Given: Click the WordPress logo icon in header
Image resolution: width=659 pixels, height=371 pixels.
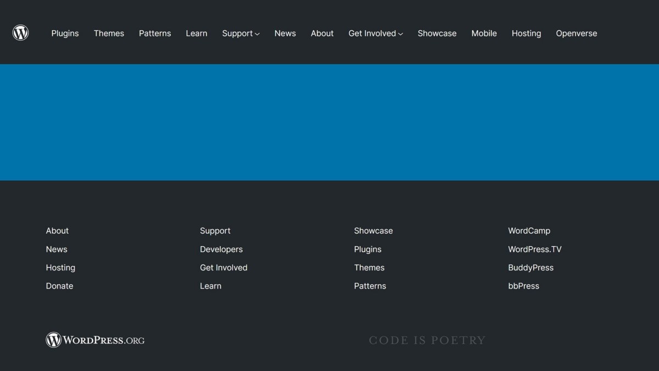Looking at the screenshot, I should click(20, 33).
